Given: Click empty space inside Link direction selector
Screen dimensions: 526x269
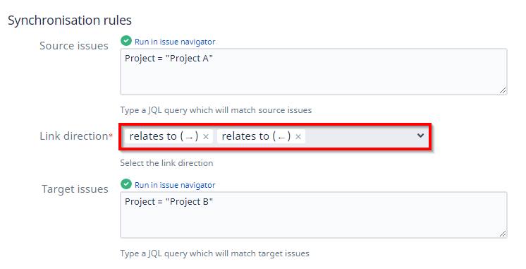Looking at the screenshot, I should point(359,136).
